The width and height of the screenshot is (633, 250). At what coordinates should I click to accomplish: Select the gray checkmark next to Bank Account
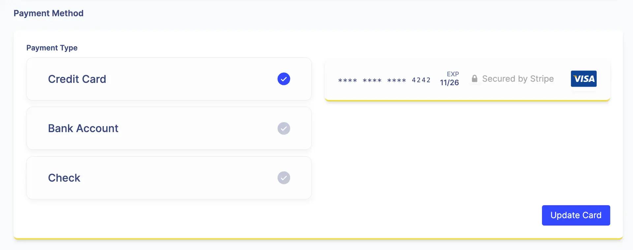(x=284, y=128)
